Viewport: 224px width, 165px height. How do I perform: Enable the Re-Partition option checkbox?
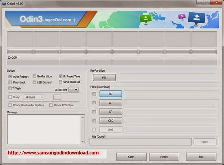tap(34, 76)
